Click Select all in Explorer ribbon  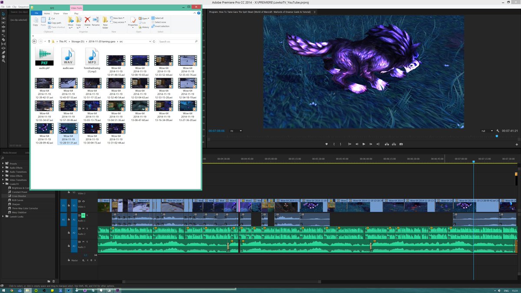coord(157,18)
